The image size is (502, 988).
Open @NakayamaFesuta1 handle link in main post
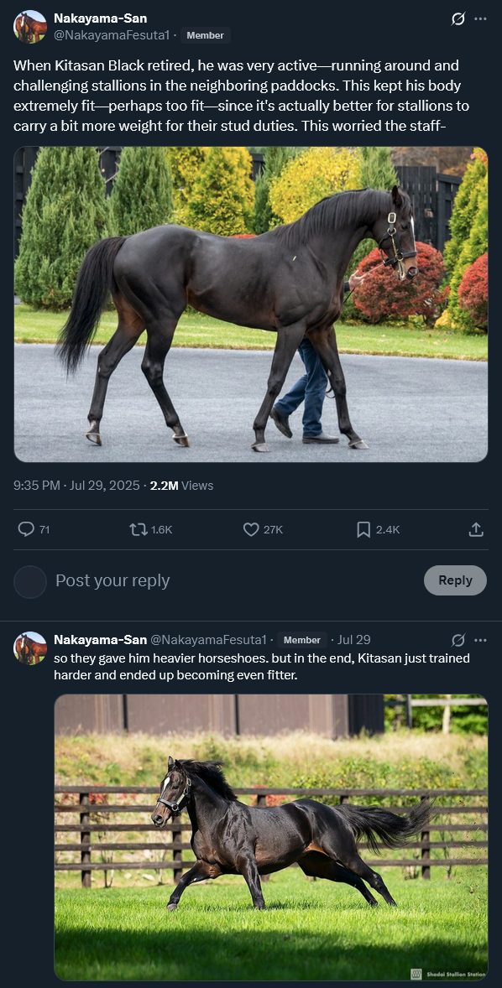pos(112,36)
